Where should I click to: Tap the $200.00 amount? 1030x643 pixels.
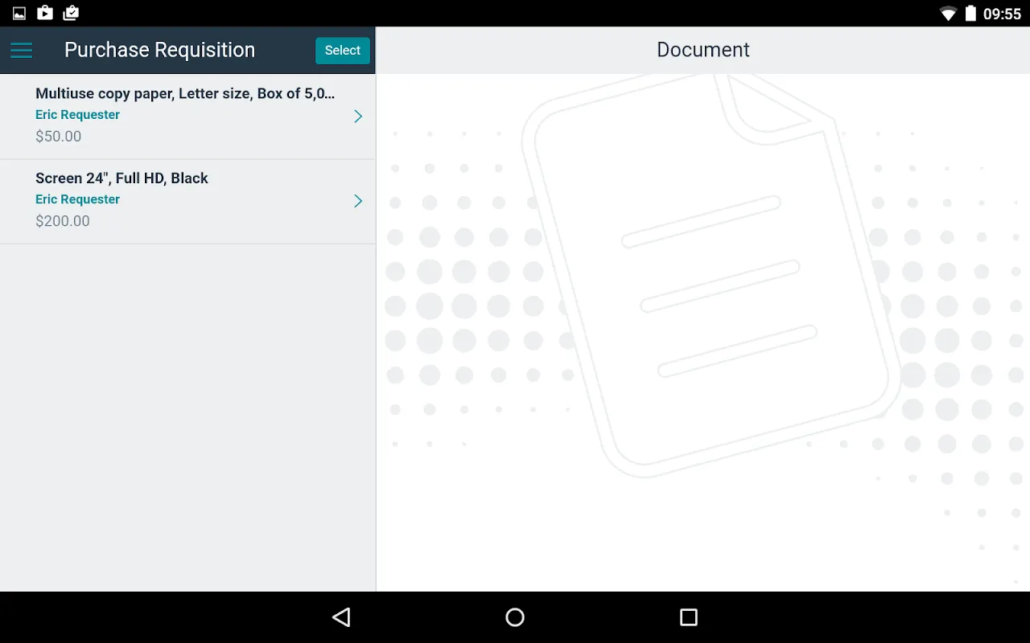[x=62, y=221]
